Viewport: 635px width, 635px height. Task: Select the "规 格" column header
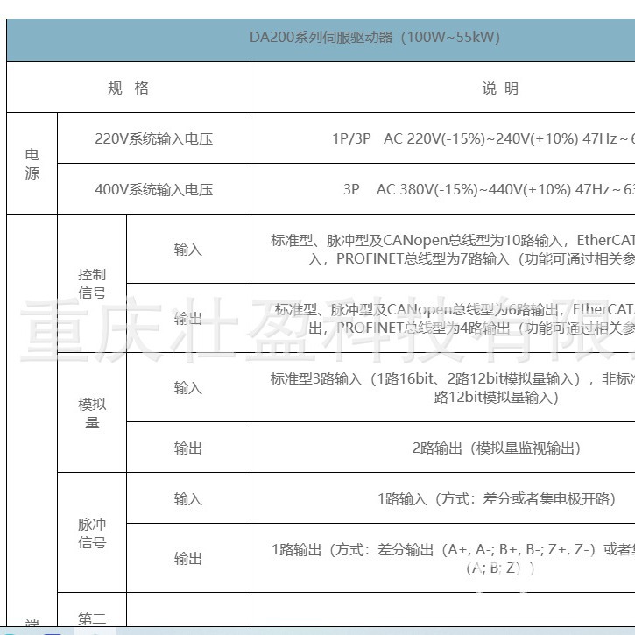pyautogui.click(x=129, y=88)
